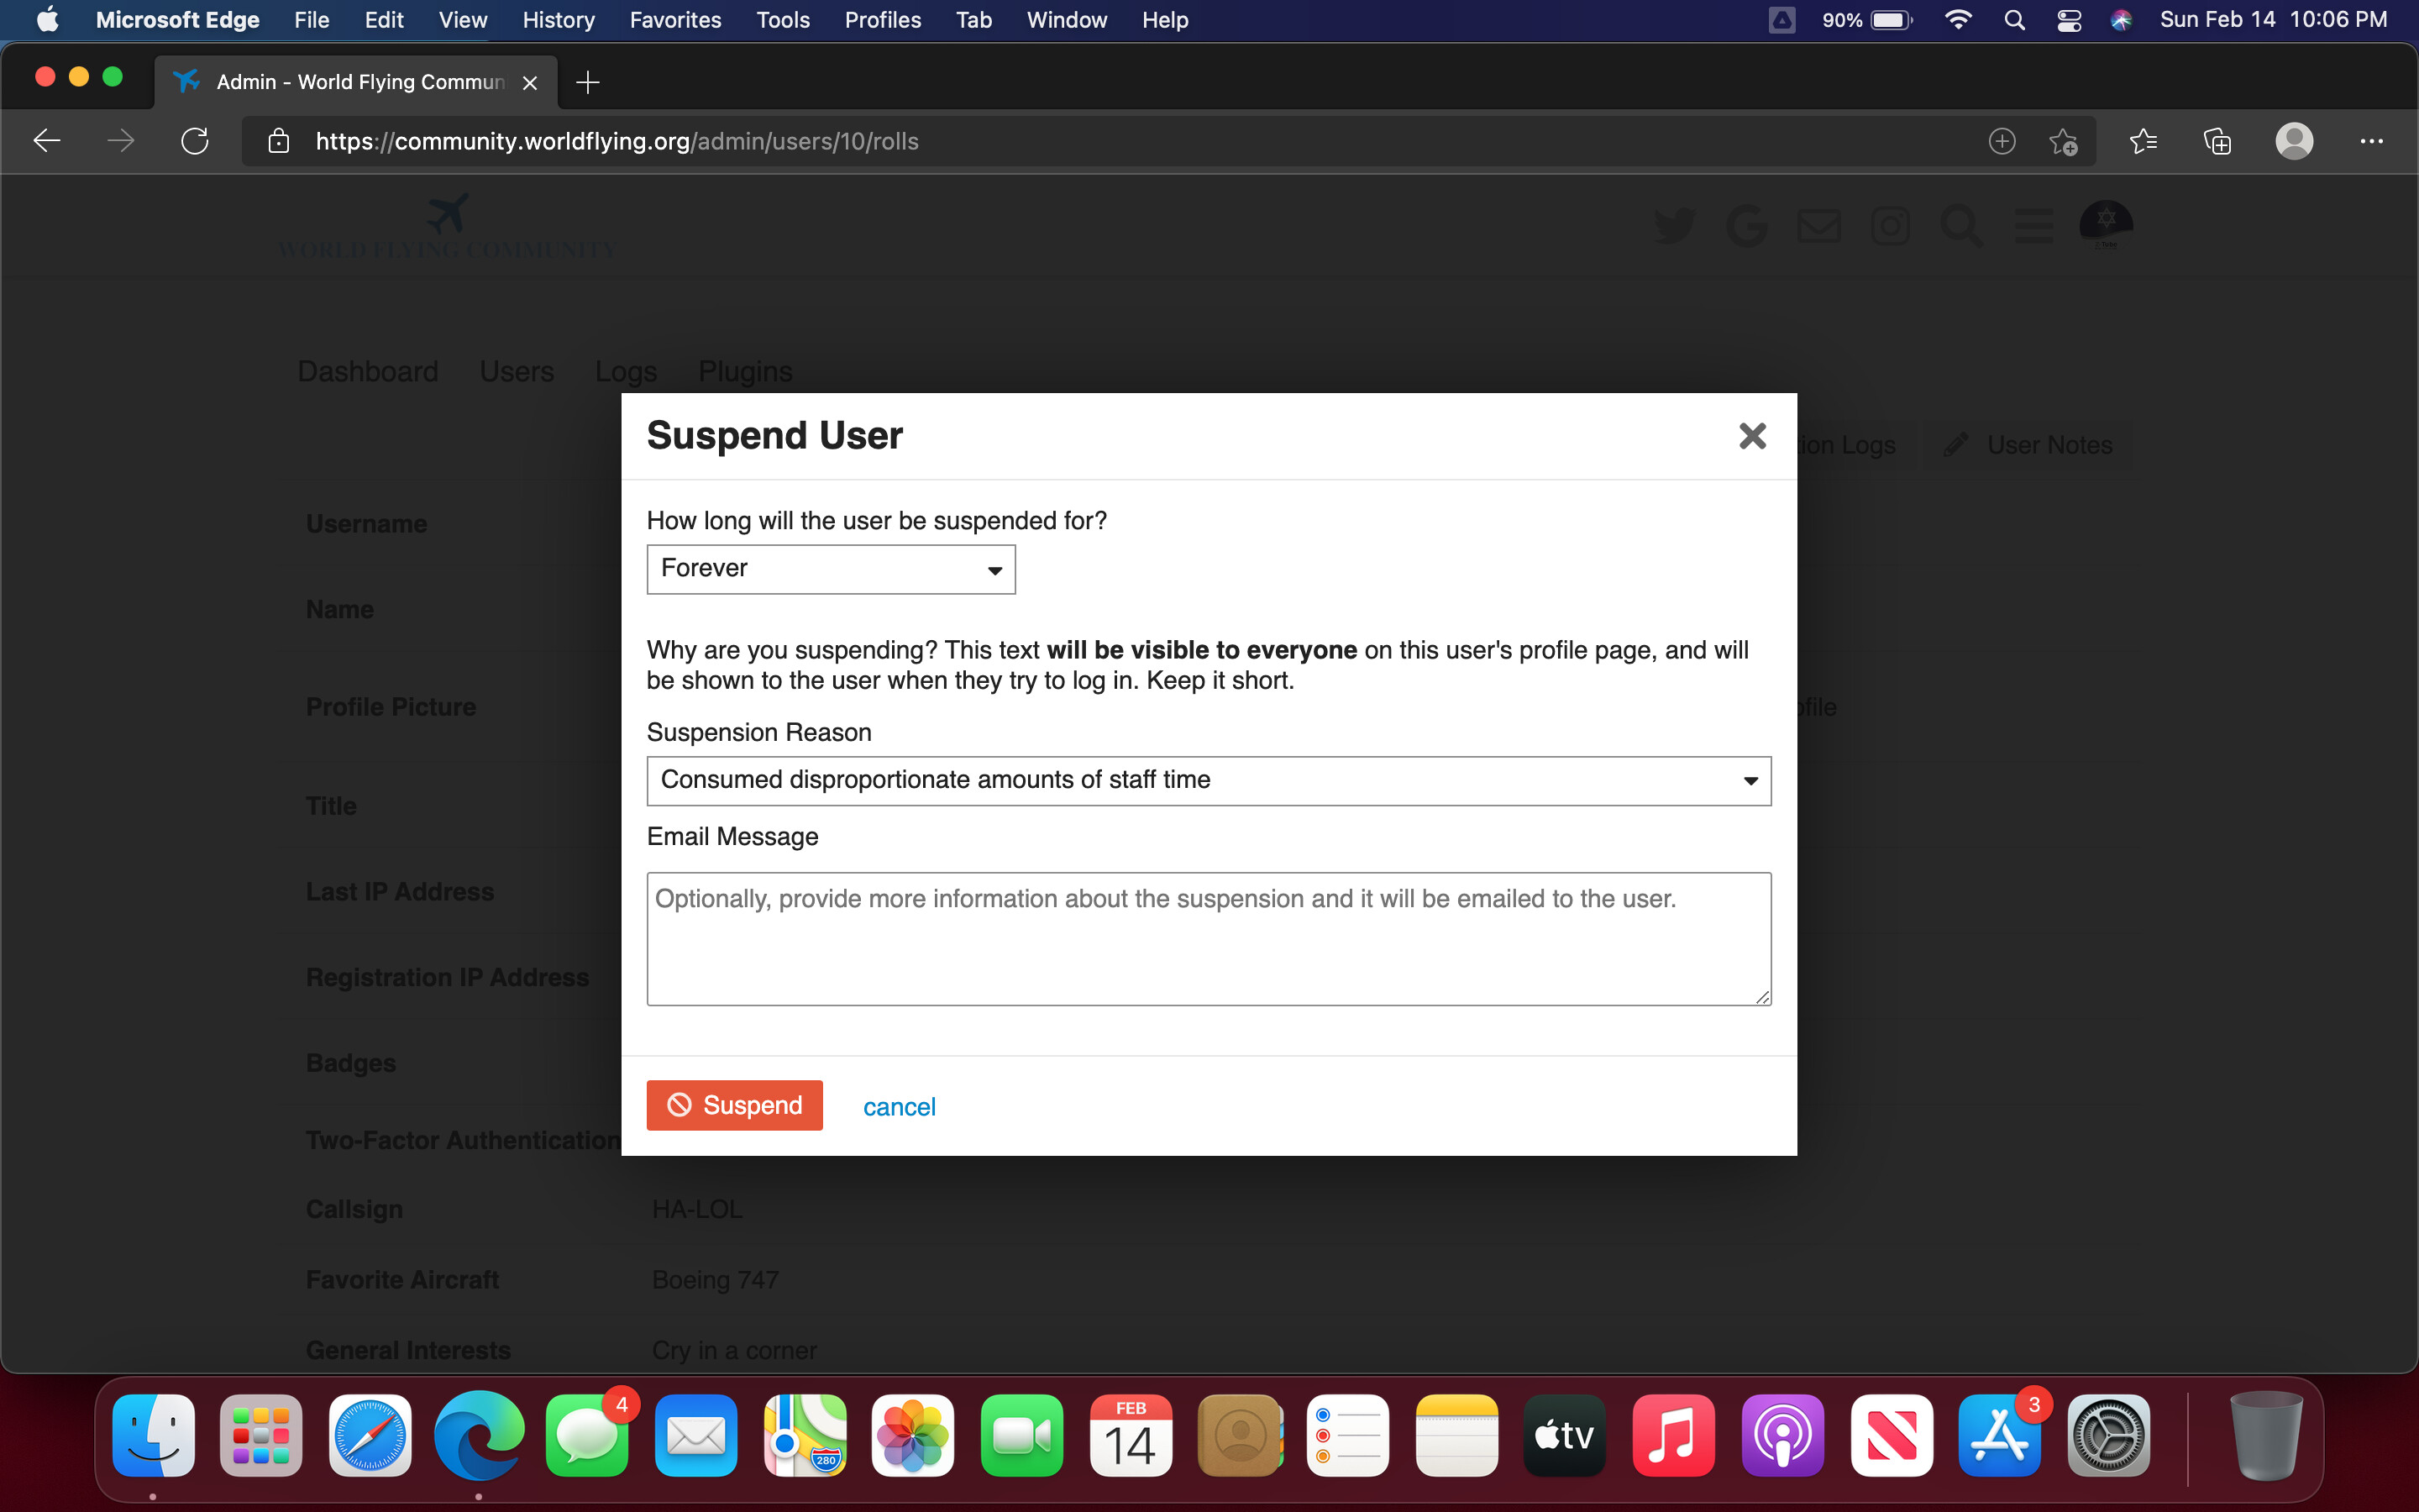Close the Suspend User dialog
The width and height of the screenshot is (2419, 1512).
click(1752, 436)
